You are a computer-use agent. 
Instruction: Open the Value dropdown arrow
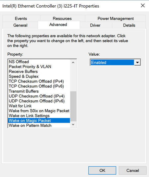click(137, 62)
